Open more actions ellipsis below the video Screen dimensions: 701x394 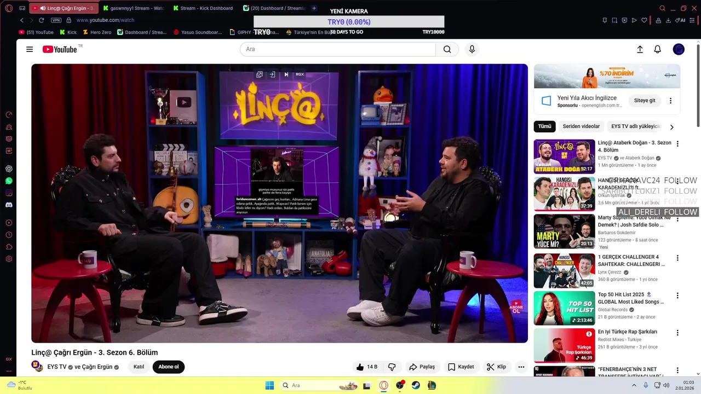tap(521, 367)
